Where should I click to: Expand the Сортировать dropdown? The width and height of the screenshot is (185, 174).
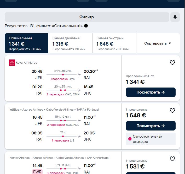pos(158,43)
